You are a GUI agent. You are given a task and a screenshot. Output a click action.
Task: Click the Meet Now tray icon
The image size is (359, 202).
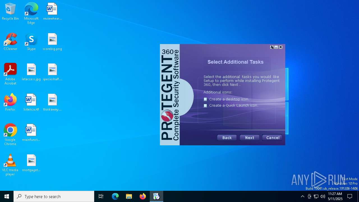(309, 196)
